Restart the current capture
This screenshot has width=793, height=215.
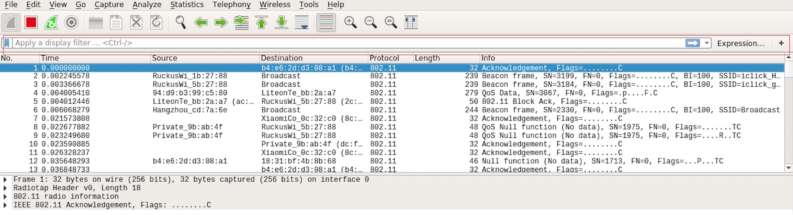click(x=51, y=23)
